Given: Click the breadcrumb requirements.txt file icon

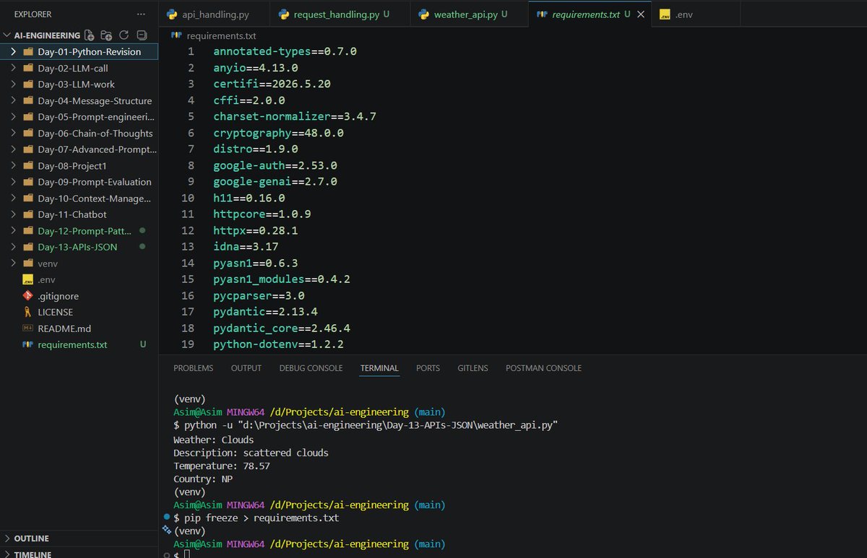Looking at the screenshot, I should (x=177, y=35).
